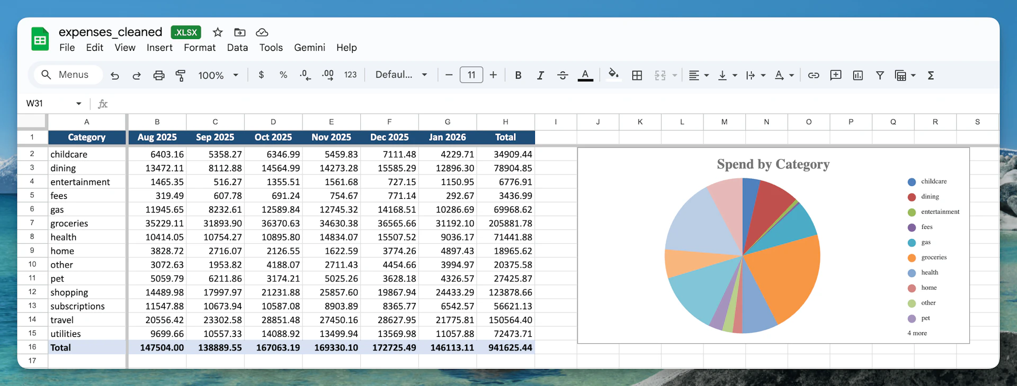Screen dimensions: 1017x386
Task: Click decrease decimal places icon
Action: click(305, 75)
